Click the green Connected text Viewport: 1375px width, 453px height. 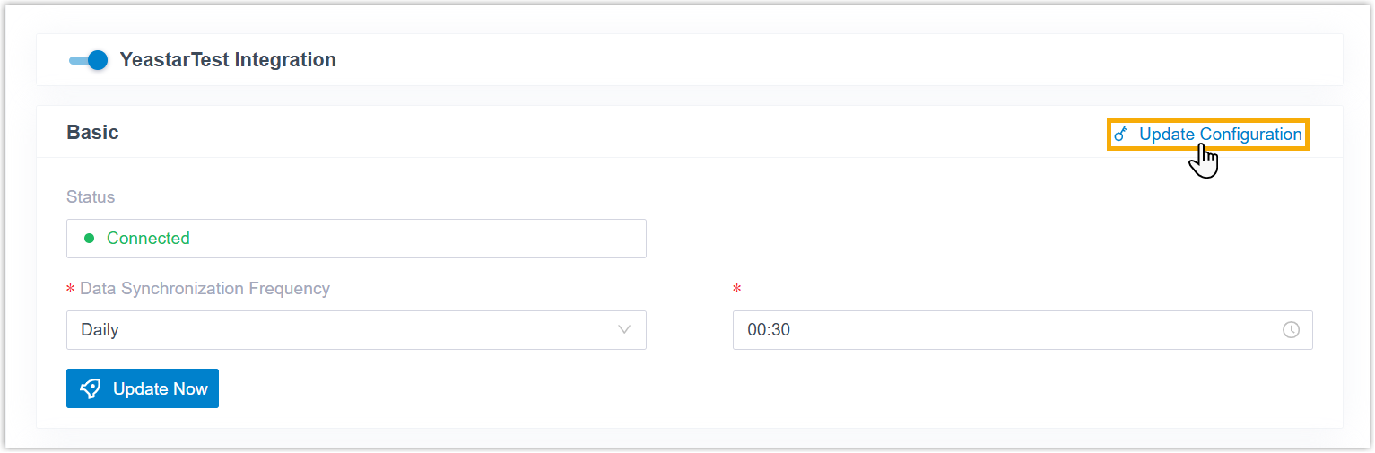[148, 239]
